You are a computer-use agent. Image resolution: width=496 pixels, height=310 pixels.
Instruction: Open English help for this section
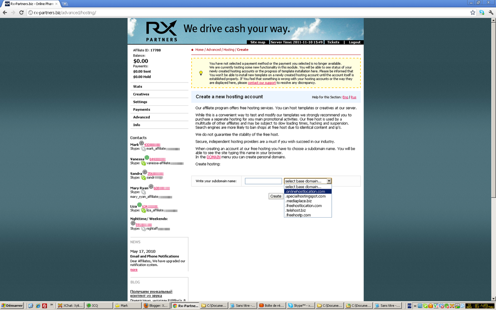coord(345,97)
